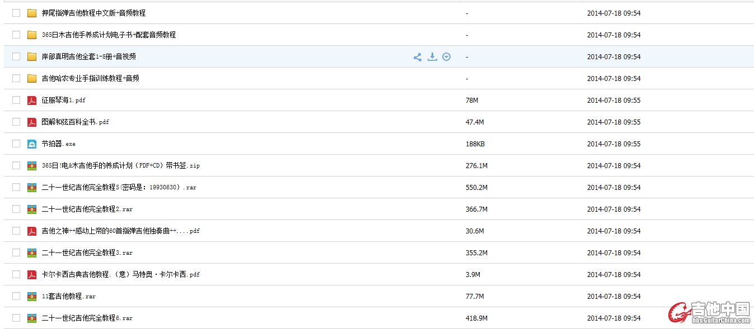Click the 3.9M size value
Screen dimensions: 754x329
pyautogui.click(x=473, y=275)
